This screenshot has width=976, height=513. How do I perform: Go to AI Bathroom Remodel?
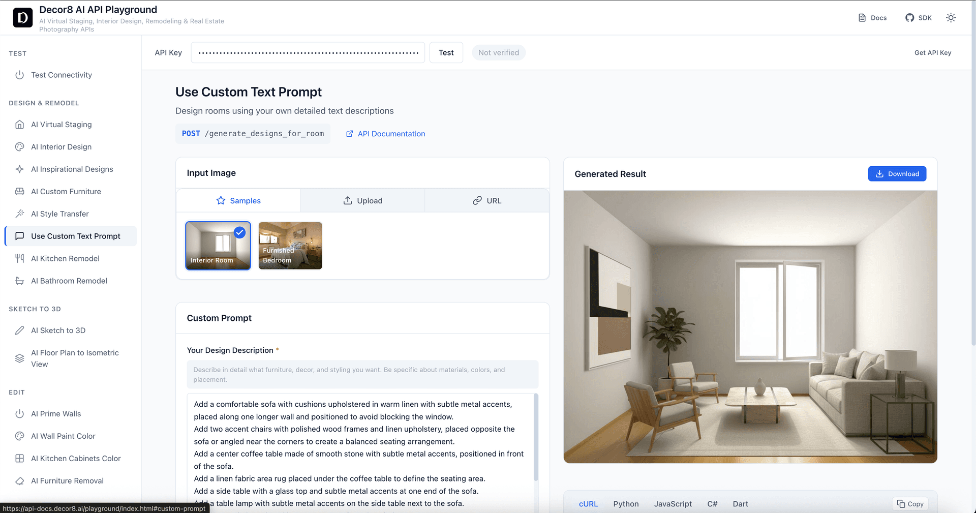point(69,281)
